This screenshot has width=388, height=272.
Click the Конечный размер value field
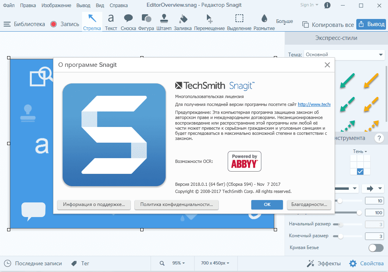coord(375,236)
